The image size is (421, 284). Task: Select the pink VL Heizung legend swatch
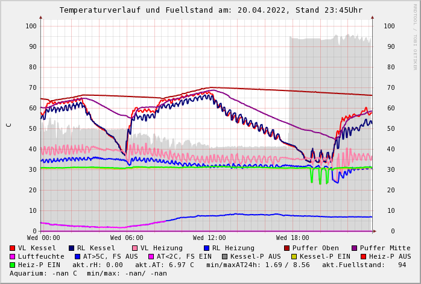(x=135, y=248)
